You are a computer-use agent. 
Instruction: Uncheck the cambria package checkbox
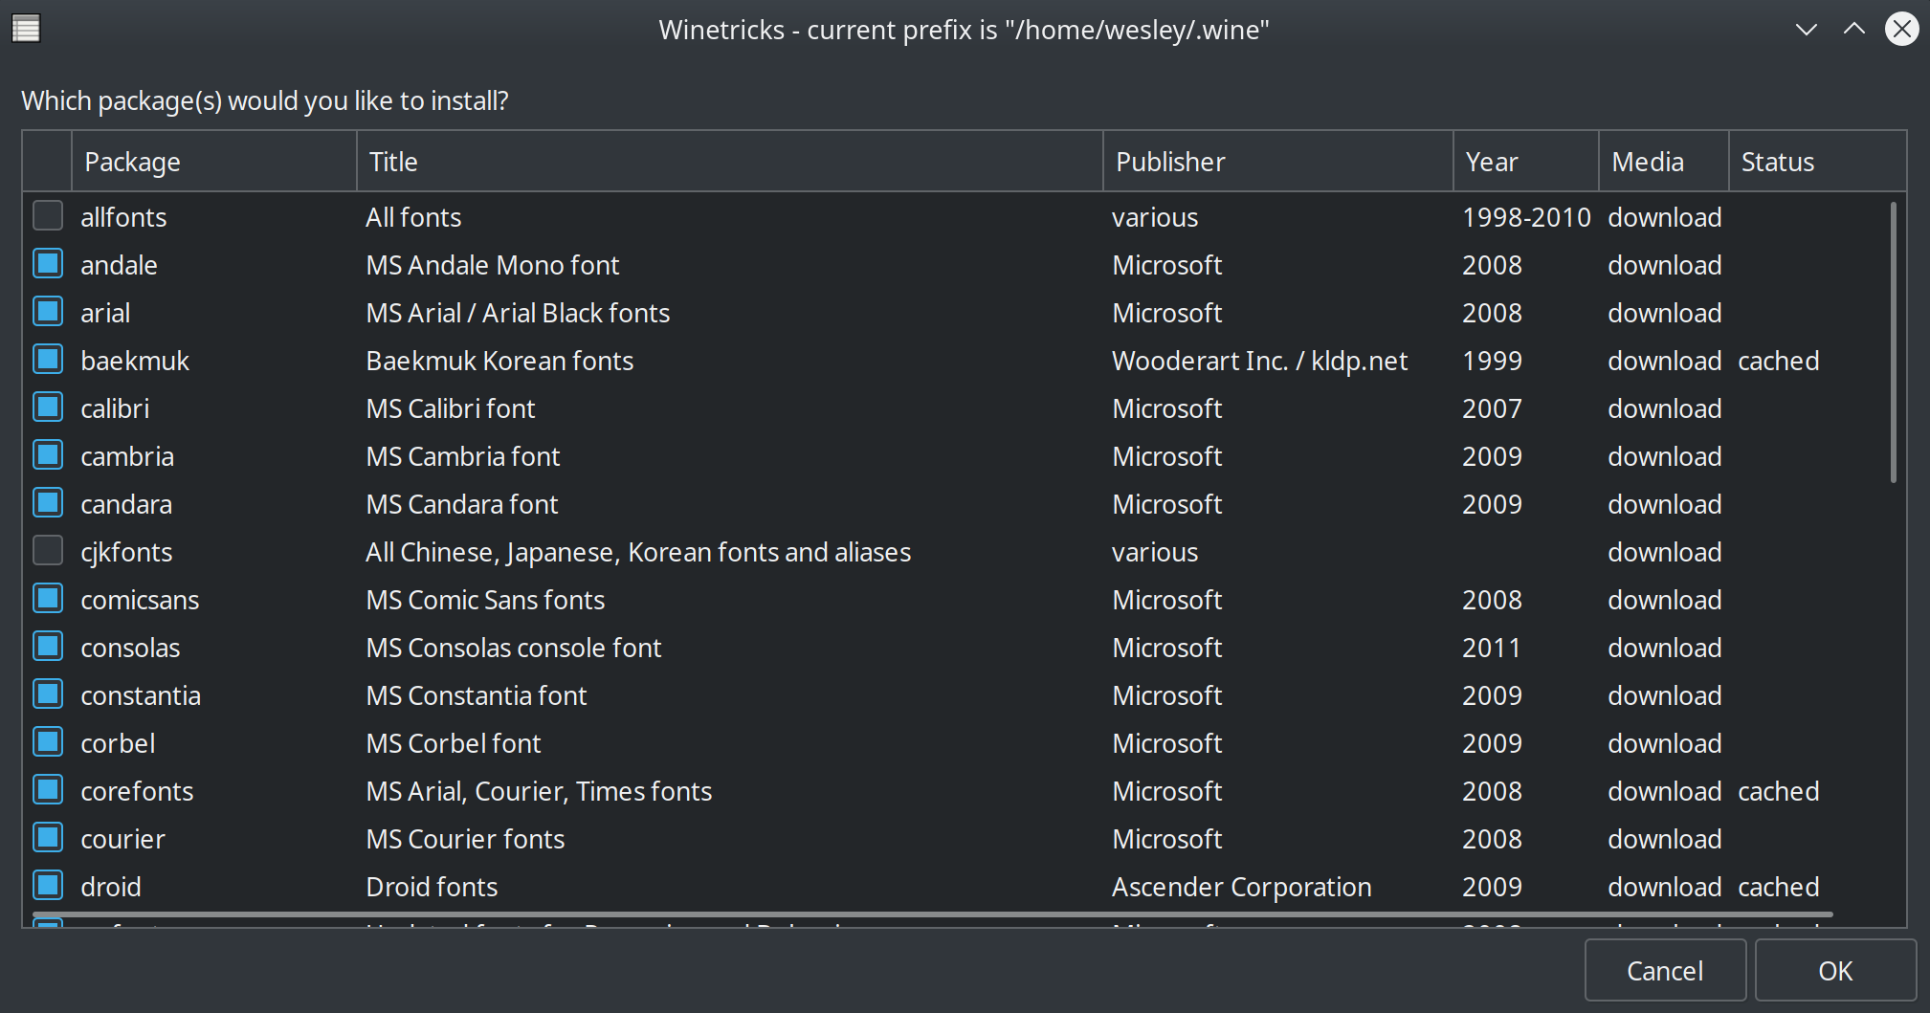pyautogui.click(x=48, y=455)
